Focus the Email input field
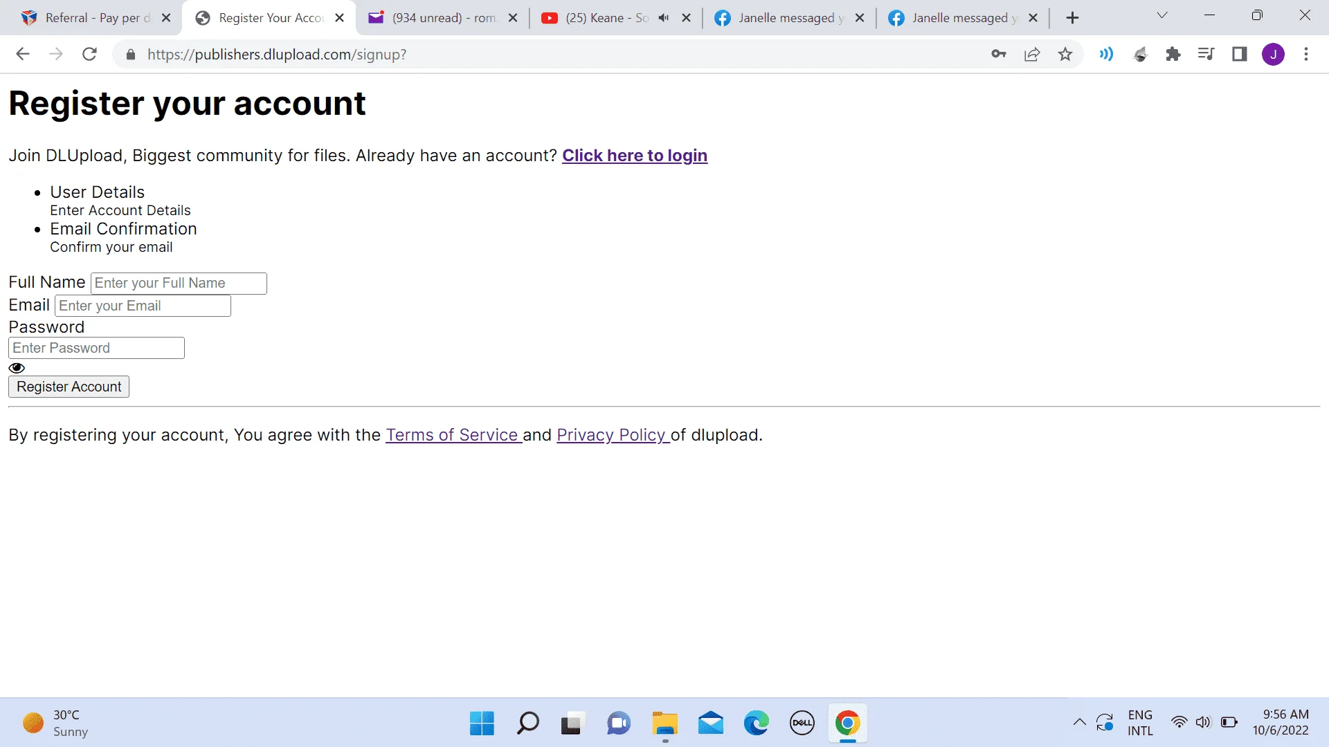The width and height of the screenshot is (1329, 747). click(143, 306)
